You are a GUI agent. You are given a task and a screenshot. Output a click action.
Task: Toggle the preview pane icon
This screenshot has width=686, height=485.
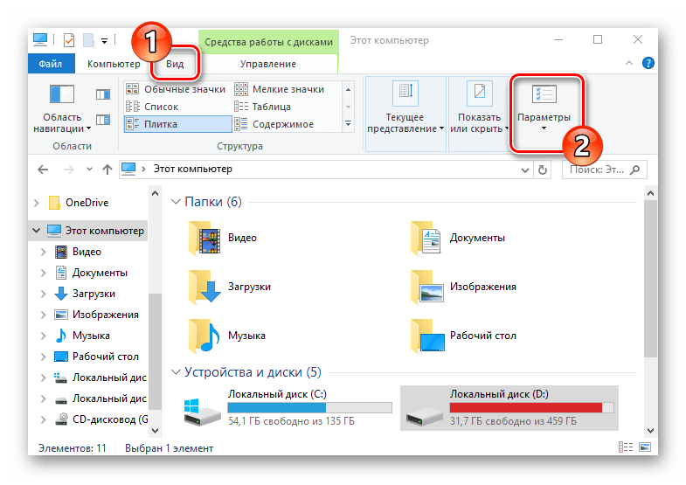pos(103,94)
